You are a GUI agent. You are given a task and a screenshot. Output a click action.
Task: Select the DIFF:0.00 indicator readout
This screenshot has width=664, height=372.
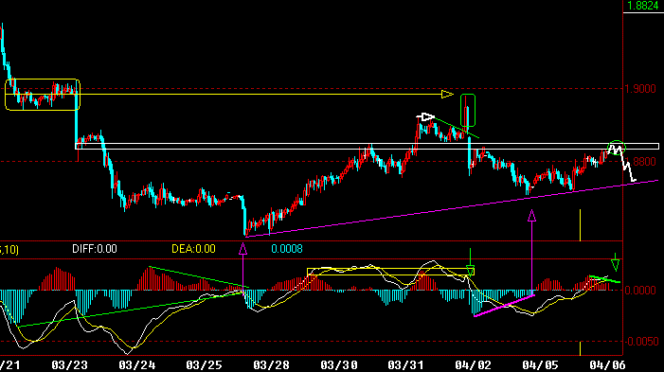pos(95,249)
